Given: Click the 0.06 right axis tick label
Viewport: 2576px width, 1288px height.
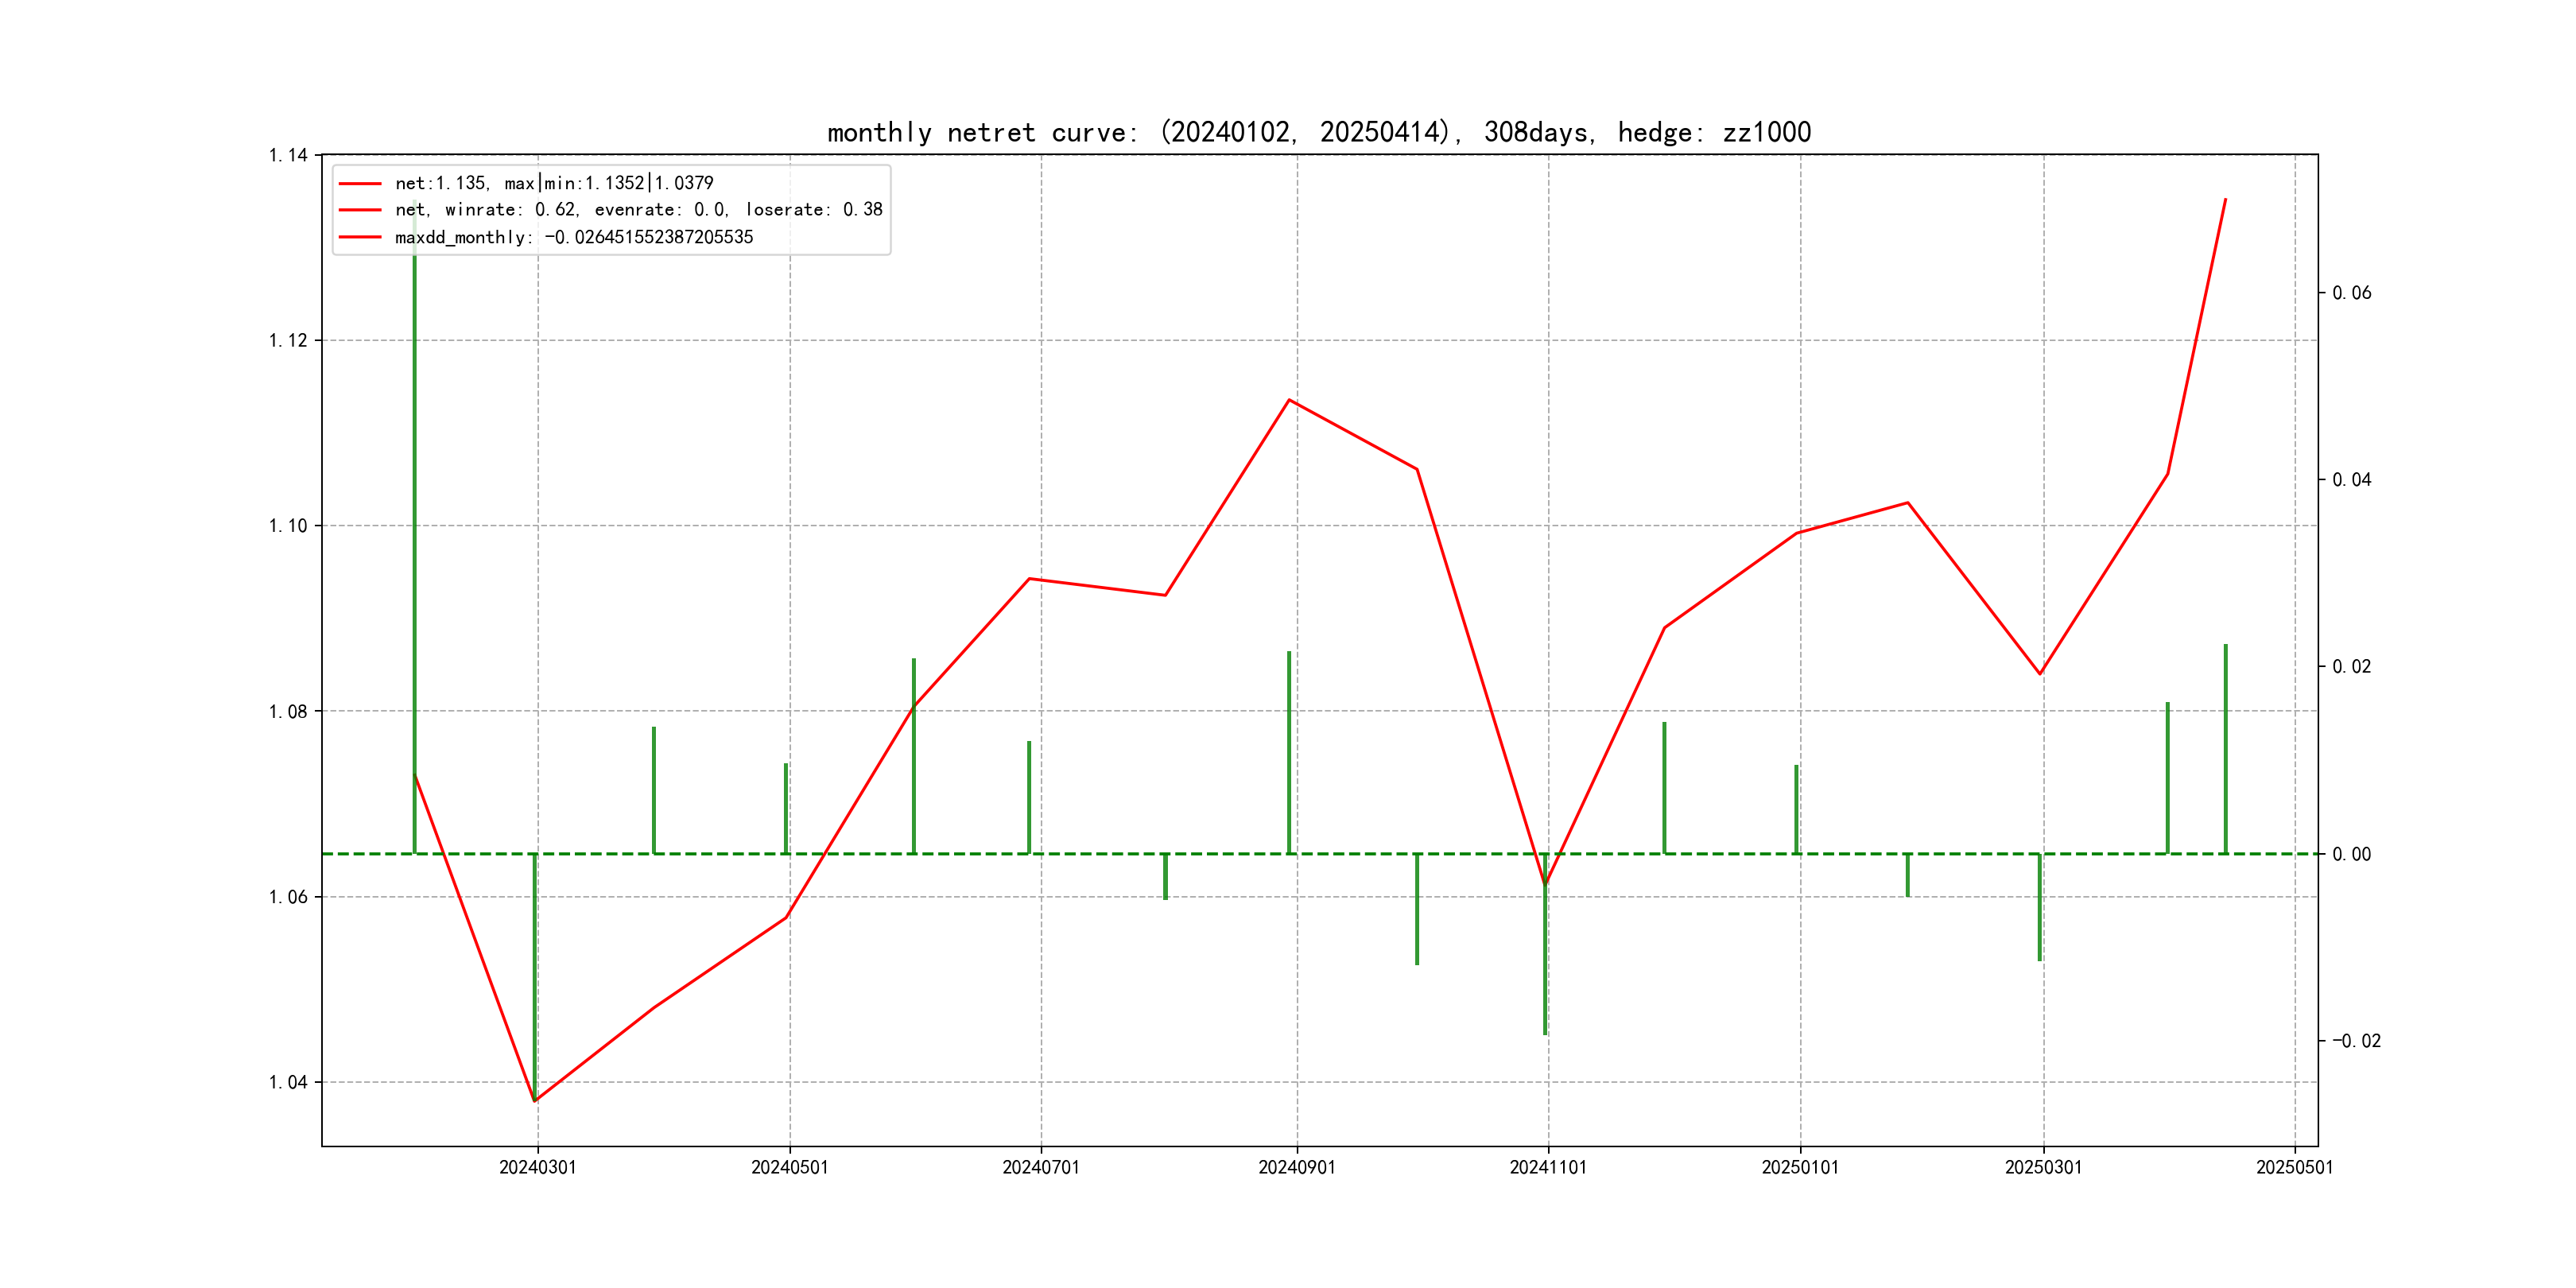Looking at the screenshot, I should click(x=2351, y=293).
